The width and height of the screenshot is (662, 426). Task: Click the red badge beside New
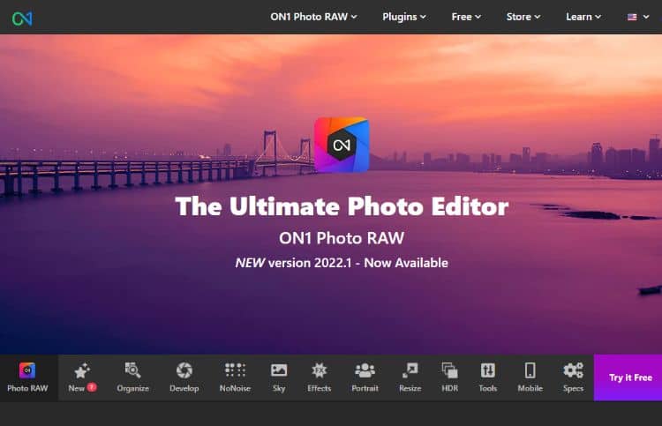click(x=92, y=387)
